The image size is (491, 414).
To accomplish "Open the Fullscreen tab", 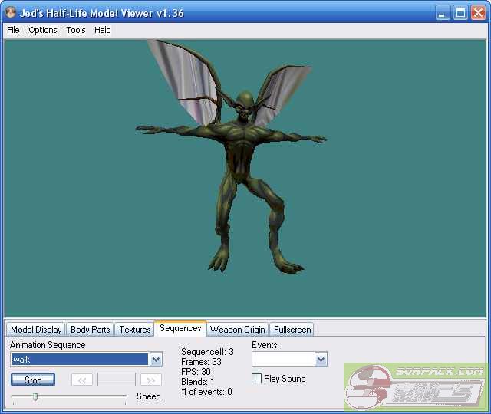I will click(x=292, y=330).
